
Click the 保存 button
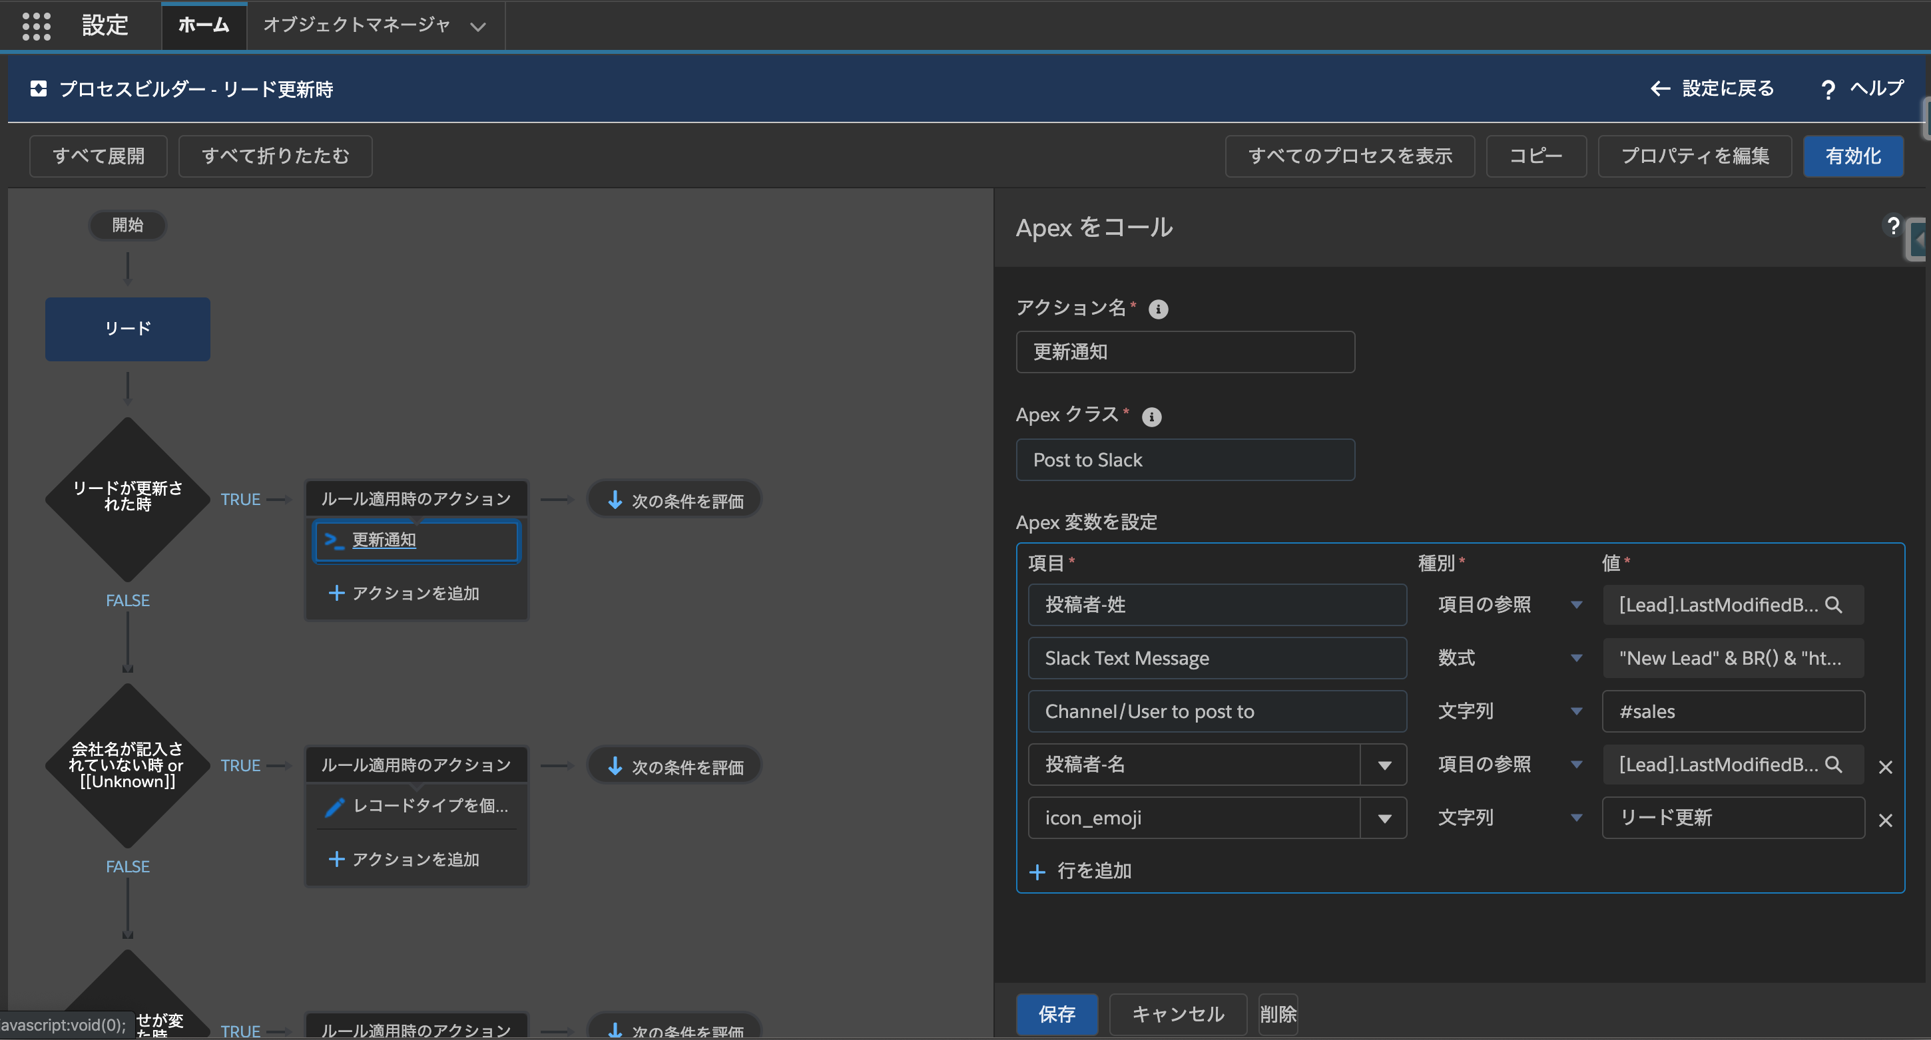pyautogui.click(x=1056, y=1014)
